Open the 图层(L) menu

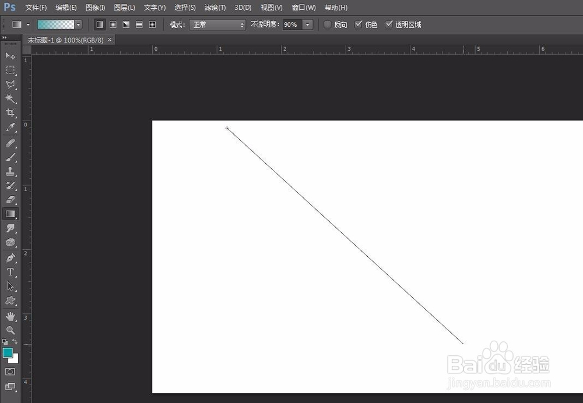pyautogui.click(x=125, y=8)
